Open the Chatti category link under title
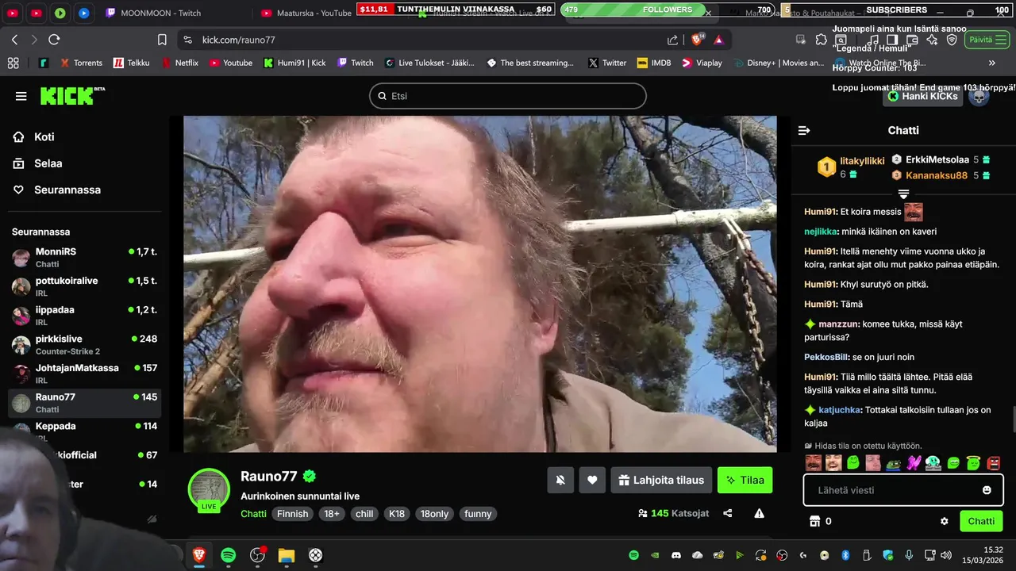The width and height of the screenshot is (1016, 571). tap(253, 514)
